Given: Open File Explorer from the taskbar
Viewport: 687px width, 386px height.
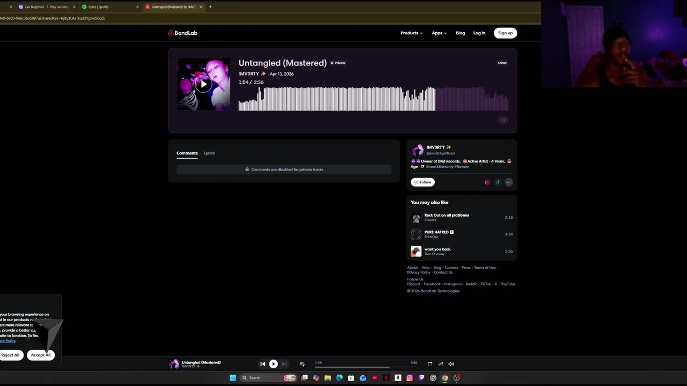Looking at the screenshot, I should pos(327,378).
